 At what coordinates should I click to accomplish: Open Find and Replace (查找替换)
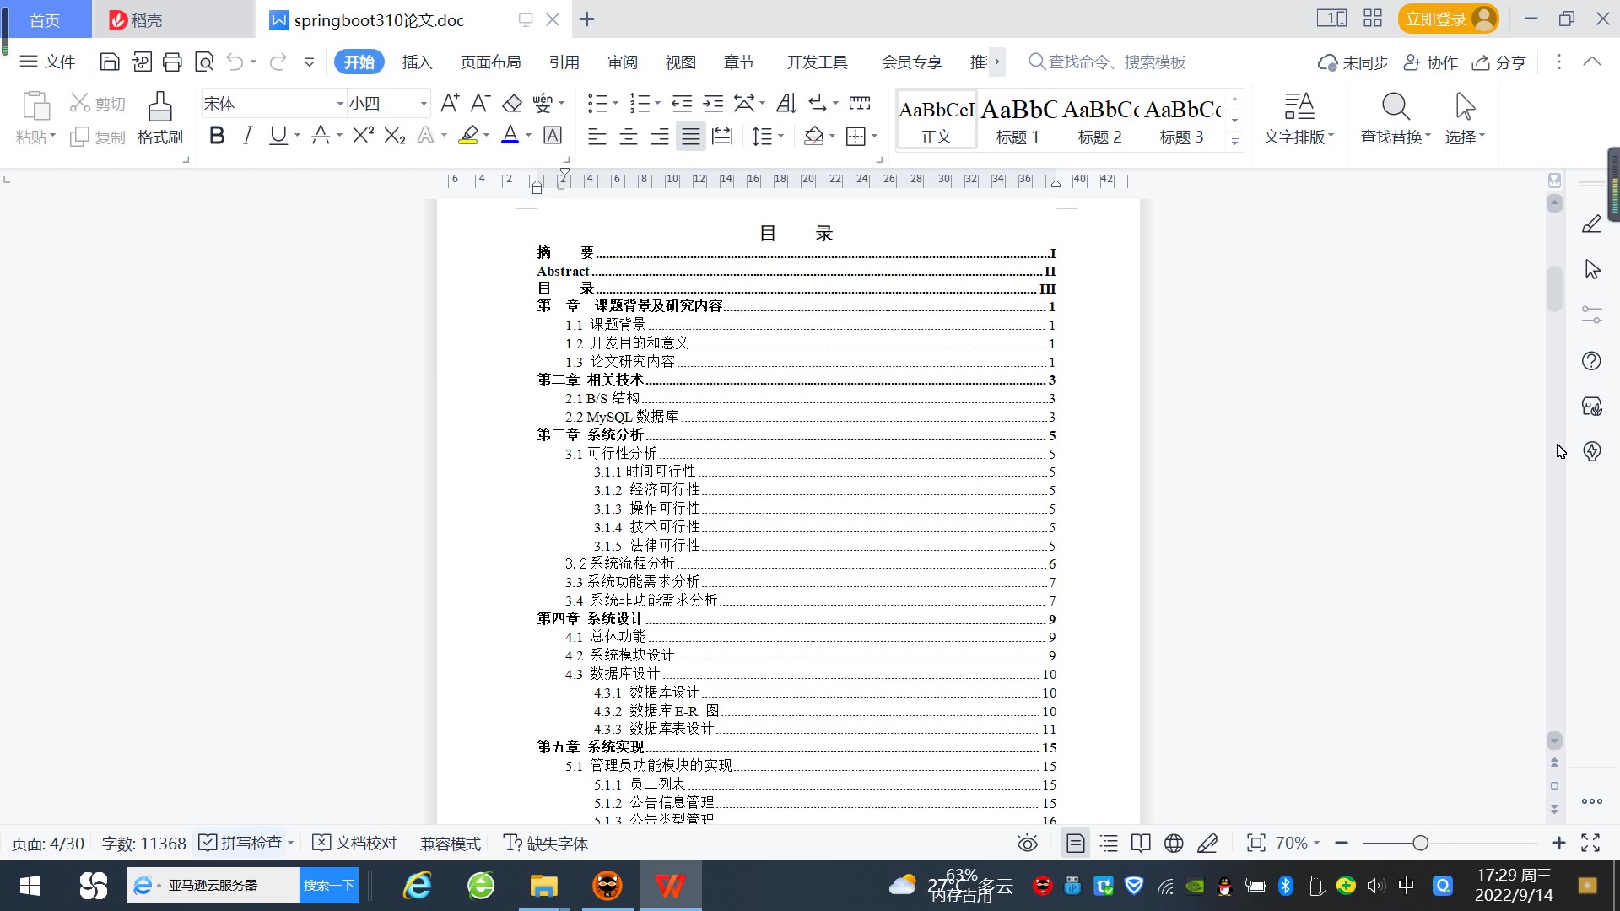pos(1396,119)
